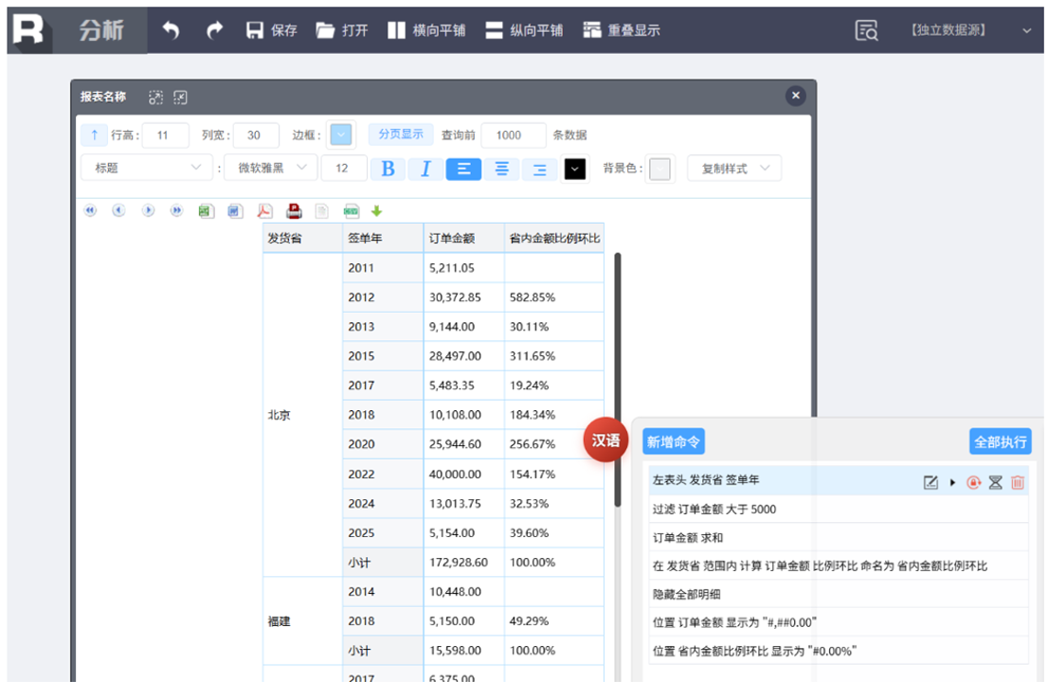Click the red printer print icon
The height and width of the screenshot is (682, 1048).
click(x=294, y=211)
